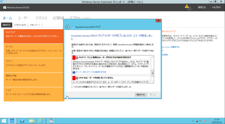Click the error list scroll up arrow
Screen dimensions: 225x124
pos(152,57)
